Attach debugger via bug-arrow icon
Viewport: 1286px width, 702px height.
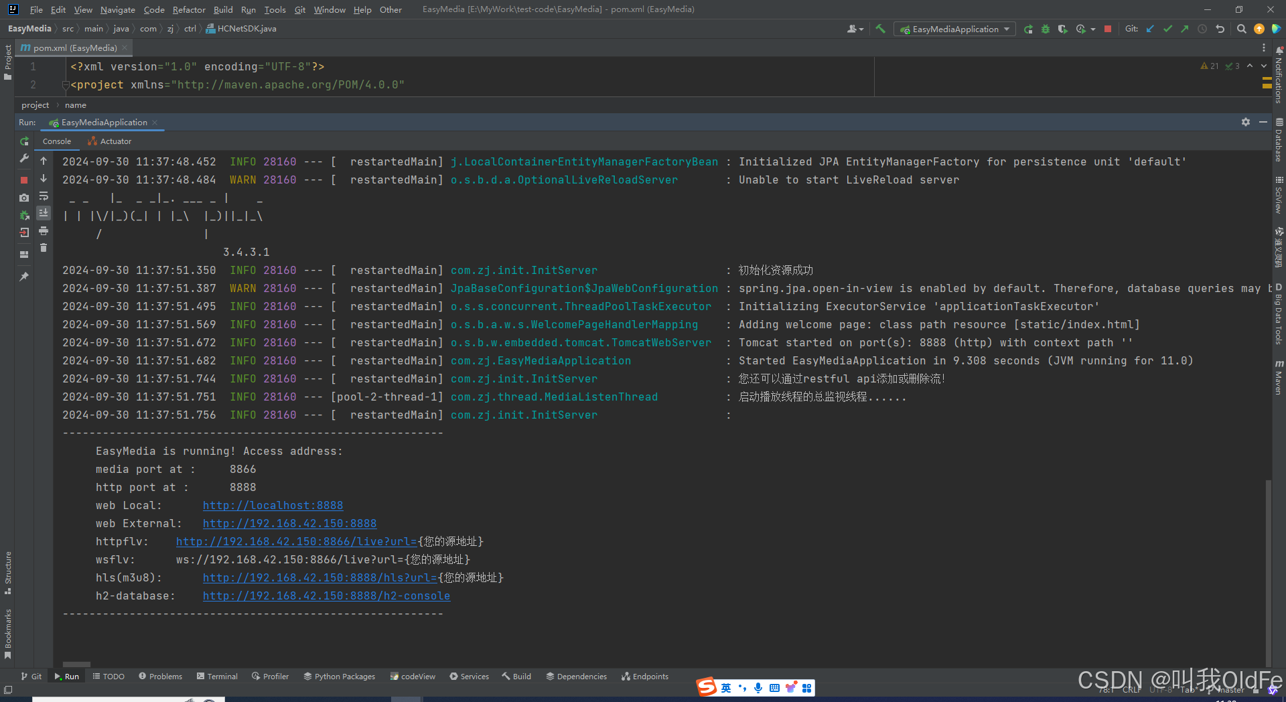(x=24, y=215)
